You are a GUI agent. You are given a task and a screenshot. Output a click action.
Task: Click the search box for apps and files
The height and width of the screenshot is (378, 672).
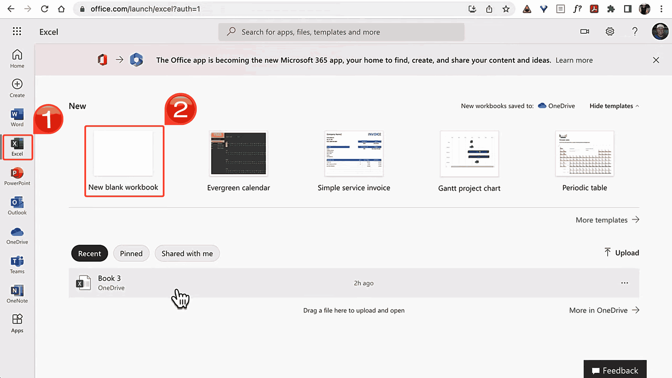(341, 32)
